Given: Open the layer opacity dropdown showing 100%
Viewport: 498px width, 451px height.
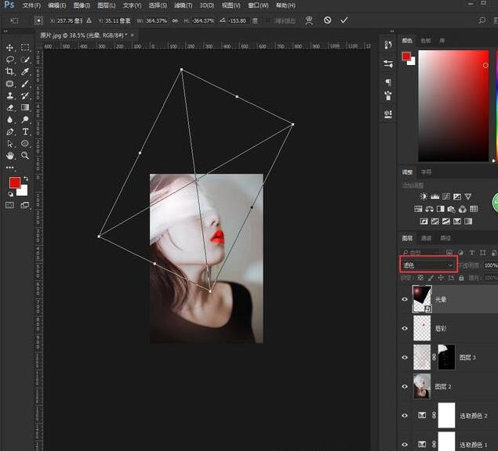Looking at the screenshot, I should tap(491, 265).
